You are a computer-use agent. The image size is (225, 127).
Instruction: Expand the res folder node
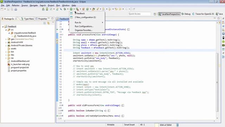pos(6,58)
